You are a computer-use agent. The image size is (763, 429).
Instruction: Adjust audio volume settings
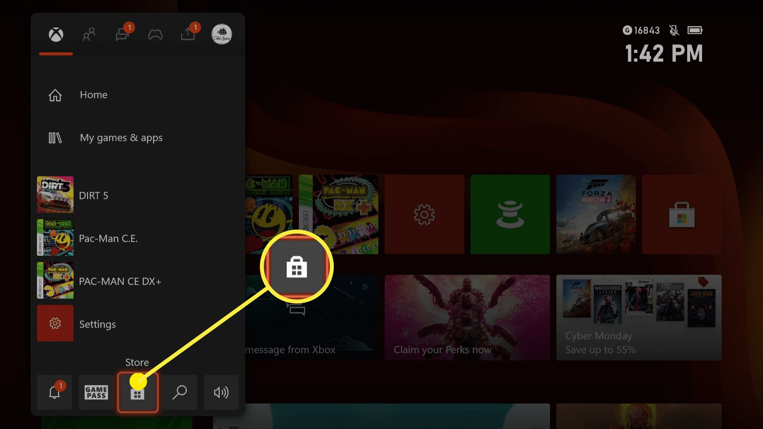[x=221, y=392]
